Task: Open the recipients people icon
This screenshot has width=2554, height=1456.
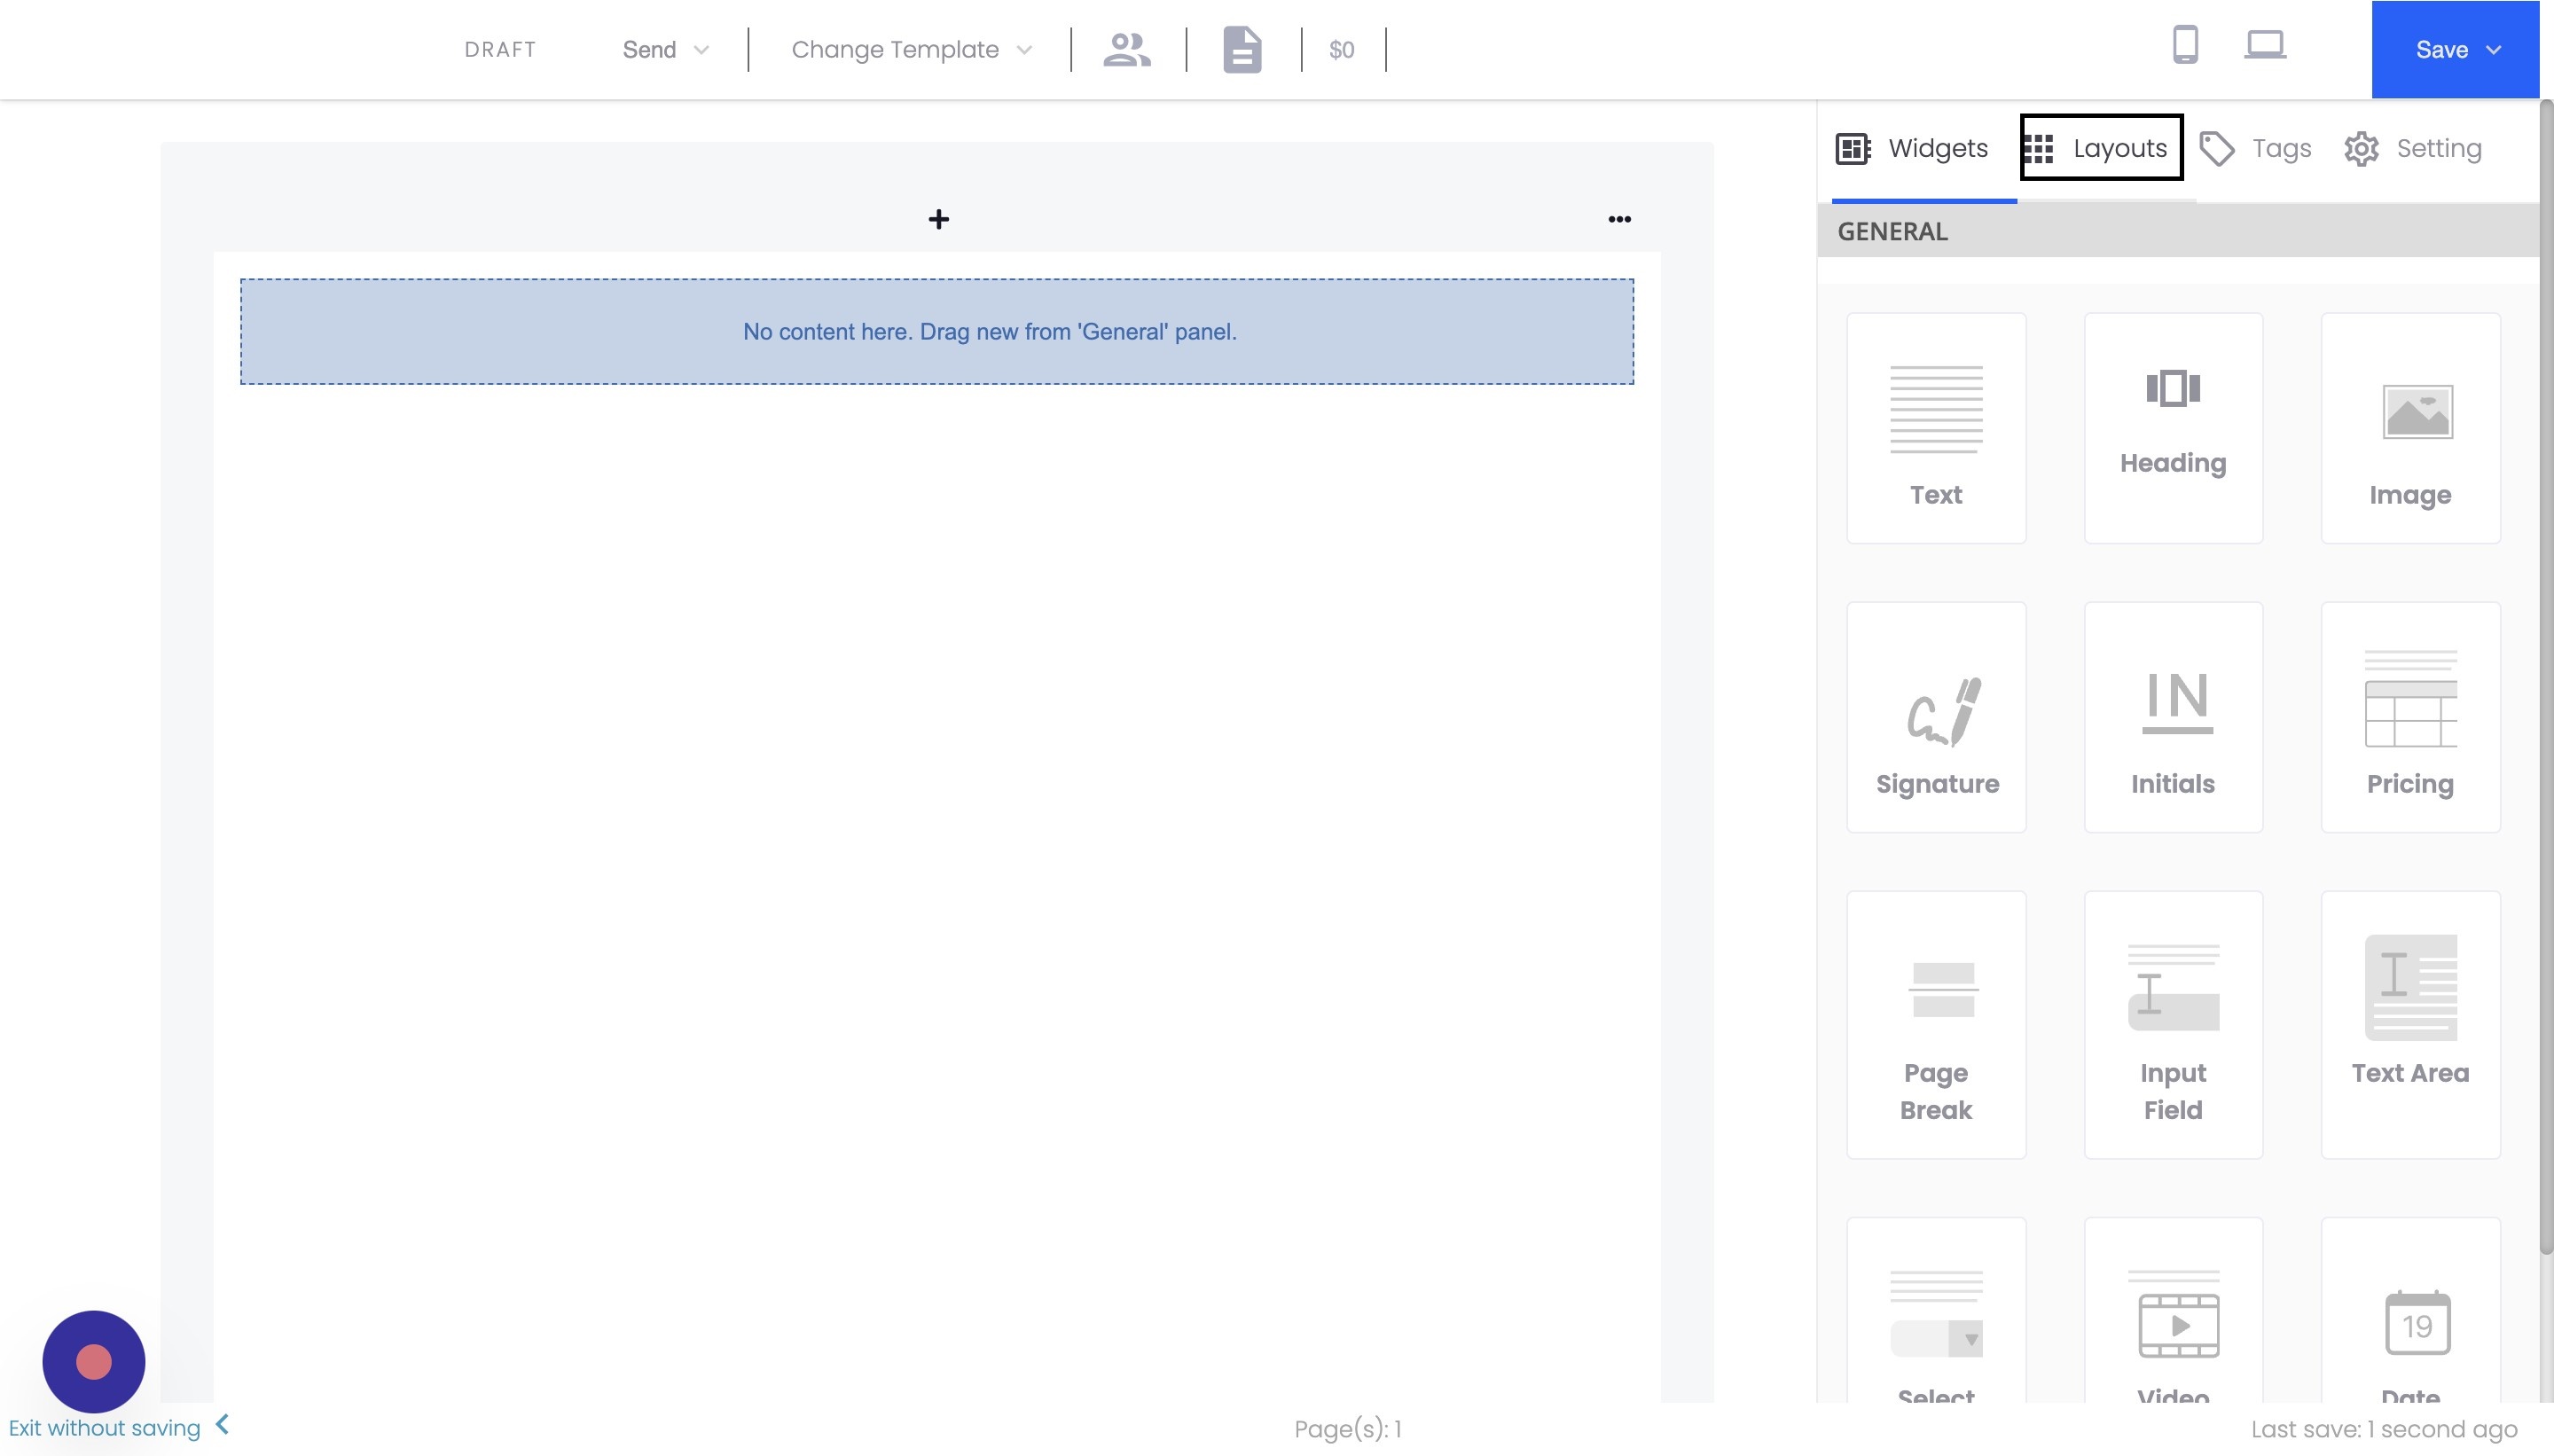Action: pyautogui.click(x=1127, y=50)
